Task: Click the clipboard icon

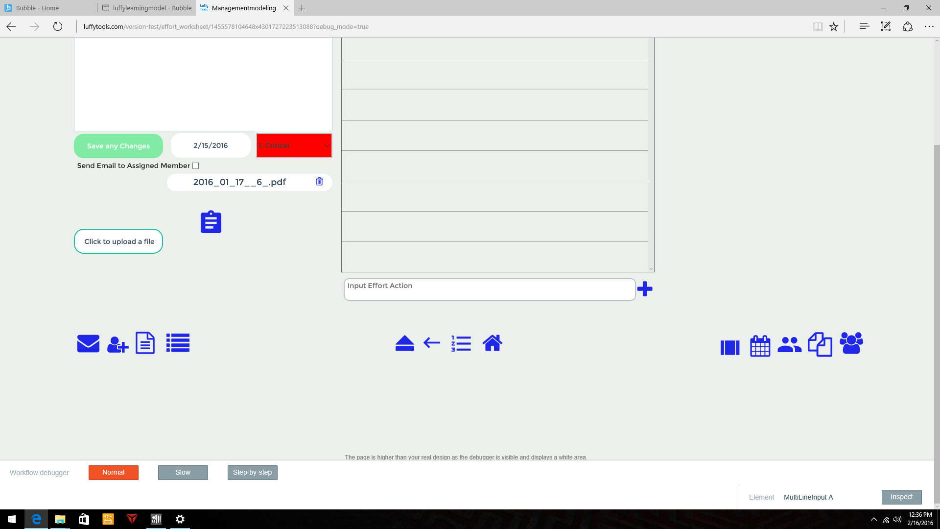Action: (x=211, y=222)
